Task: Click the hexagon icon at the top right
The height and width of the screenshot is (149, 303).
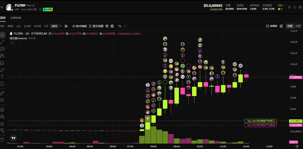Action: [x=300, y=7]
